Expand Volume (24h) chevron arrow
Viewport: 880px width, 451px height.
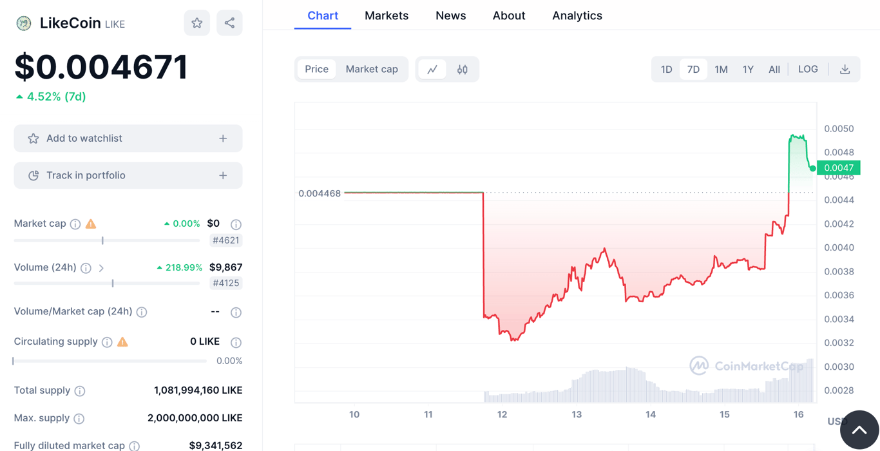[x=101, y=268]
